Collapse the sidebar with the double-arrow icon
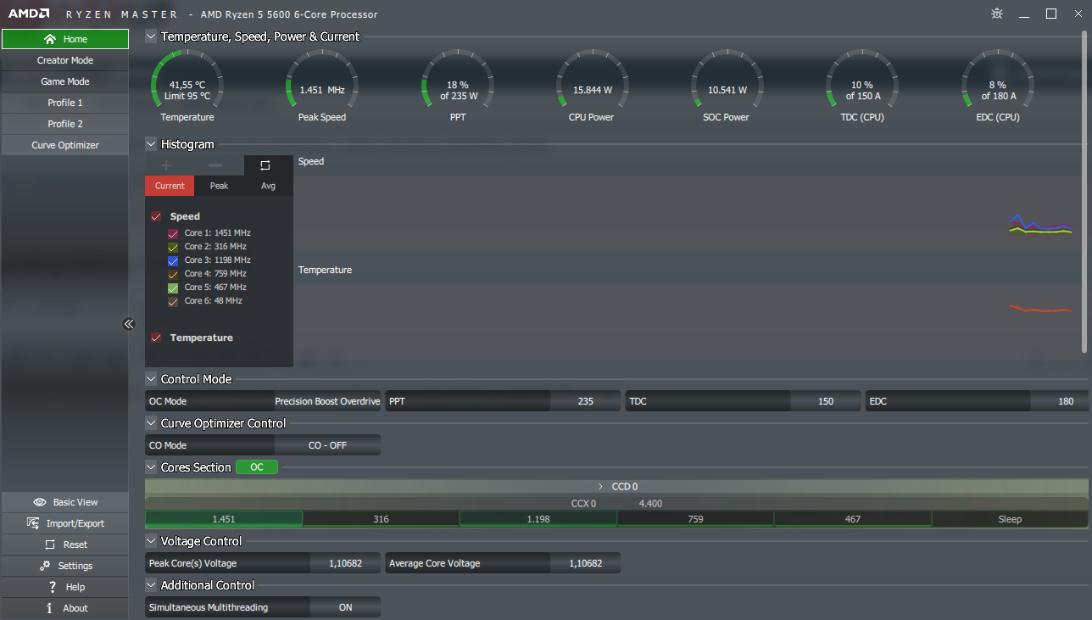1092x620 pixels. (x=129, y=324)
